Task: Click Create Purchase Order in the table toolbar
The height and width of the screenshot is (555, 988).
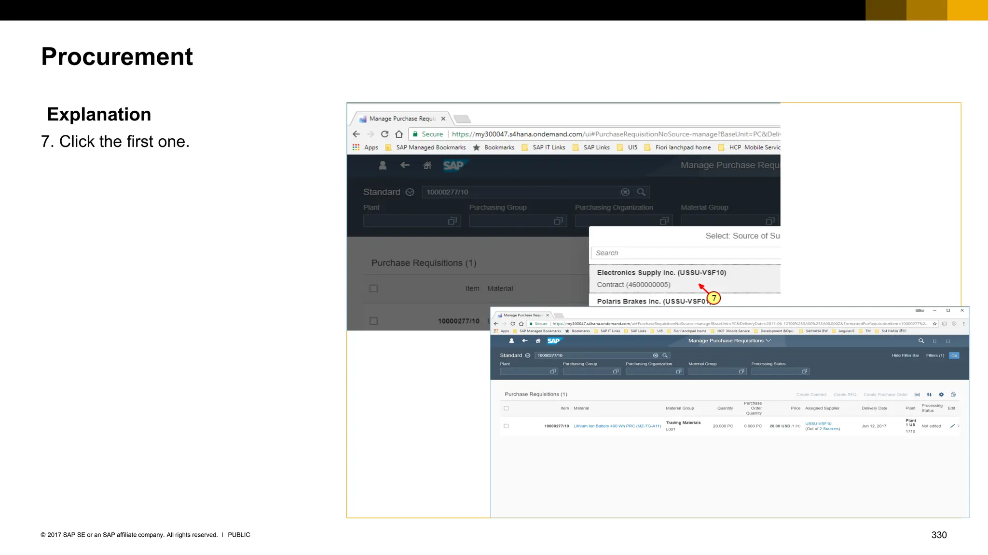Action: (885, 395)
